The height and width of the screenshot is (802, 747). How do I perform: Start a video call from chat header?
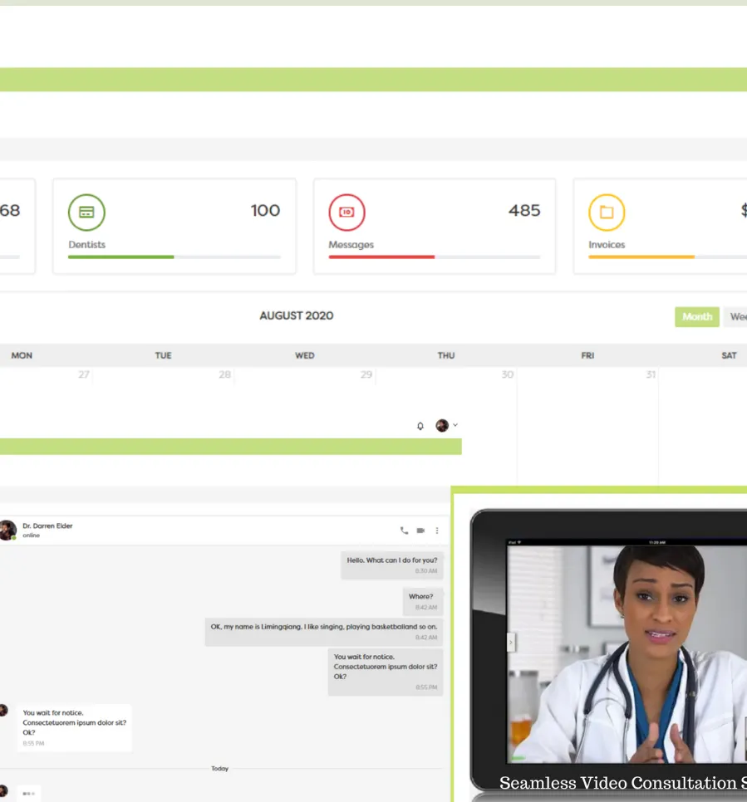tap(420, 531)
